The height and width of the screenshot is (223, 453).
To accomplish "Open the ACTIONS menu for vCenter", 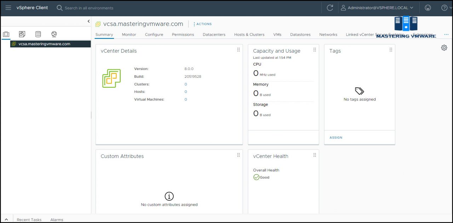I will click(x=202, y=24).
